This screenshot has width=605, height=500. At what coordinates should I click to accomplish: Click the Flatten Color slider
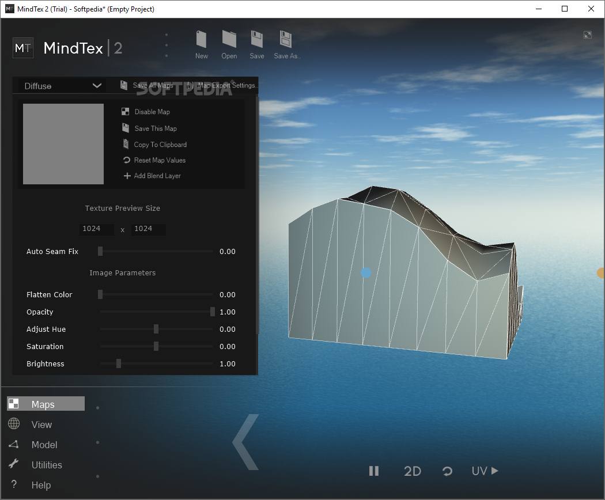tap(156, 294)
